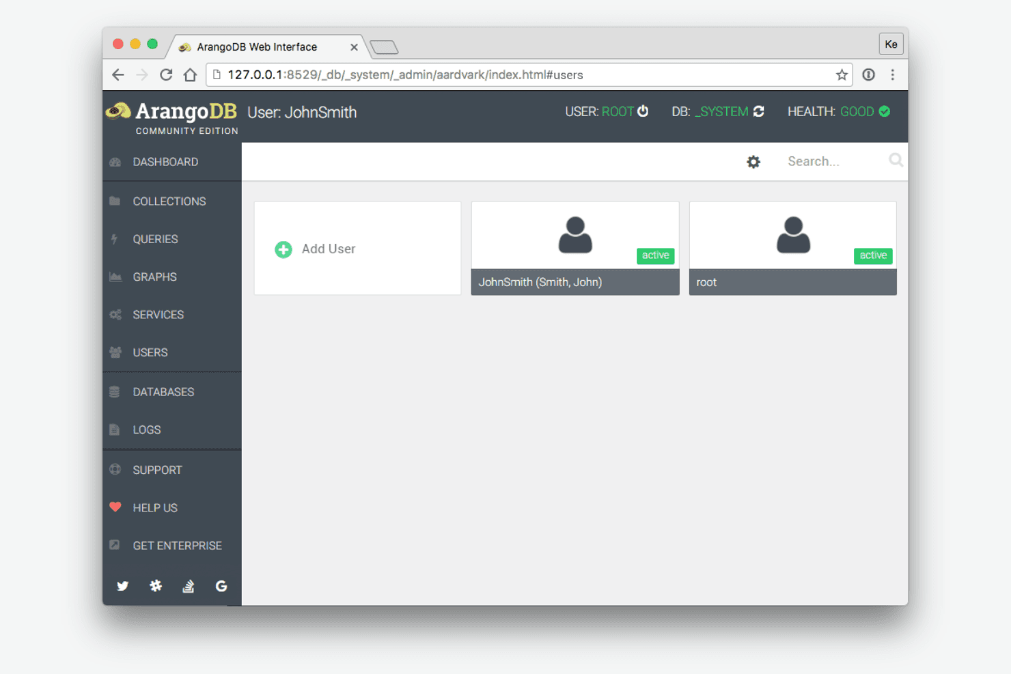This screenshot has height=674, width=1011.
Task: Click the green health check icon
Action: click(x=885, y=111)
